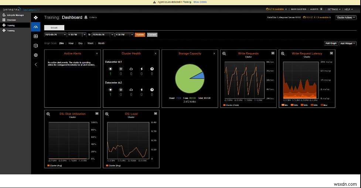Click the alerts bell icon next to Dashboard
The width and height of the screenshot is (361, 188).
[86, 17]
